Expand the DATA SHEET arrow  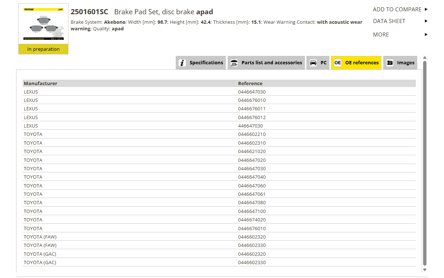426,21
